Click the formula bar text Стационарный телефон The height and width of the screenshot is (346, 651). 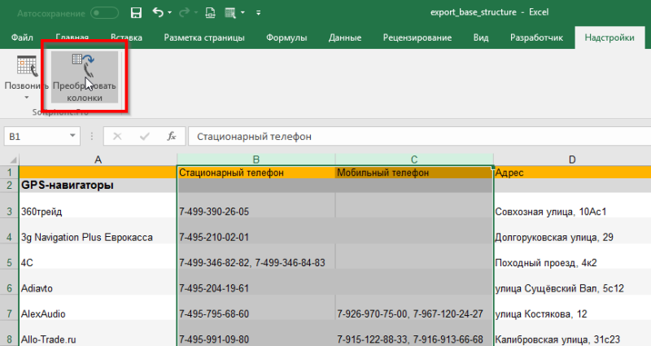point(254,137)
